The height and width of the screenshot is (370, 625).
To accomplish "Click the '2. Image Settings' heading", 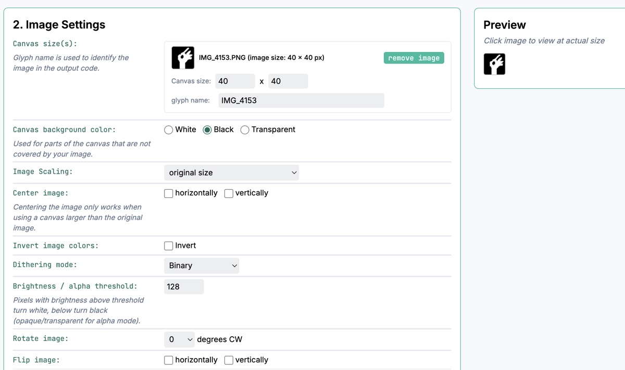I will coord(59,24).
